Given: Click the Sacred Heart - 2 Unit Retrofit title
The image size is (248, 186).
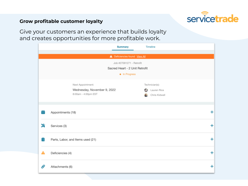Looking at the screenshot, I should pos(128,68).
